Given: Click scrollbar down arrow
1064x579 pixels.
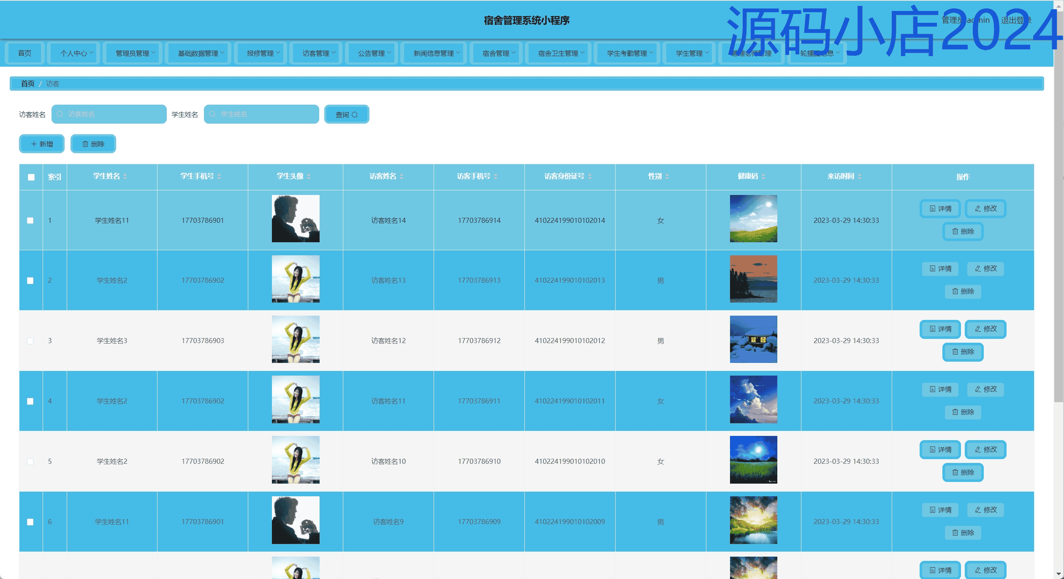Looking at the screenshot, I should [1059, 575].
